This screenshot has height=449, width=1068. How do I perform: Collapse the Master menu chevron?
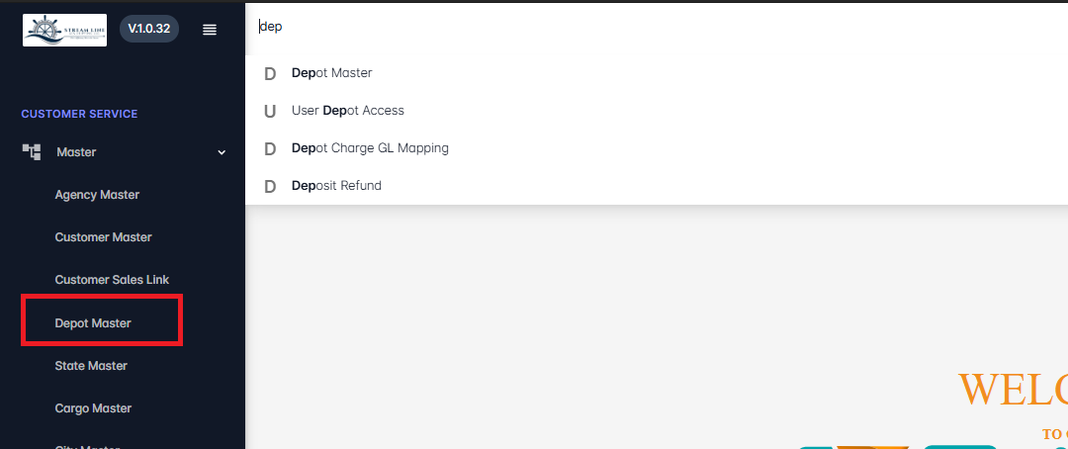point(222,152)
